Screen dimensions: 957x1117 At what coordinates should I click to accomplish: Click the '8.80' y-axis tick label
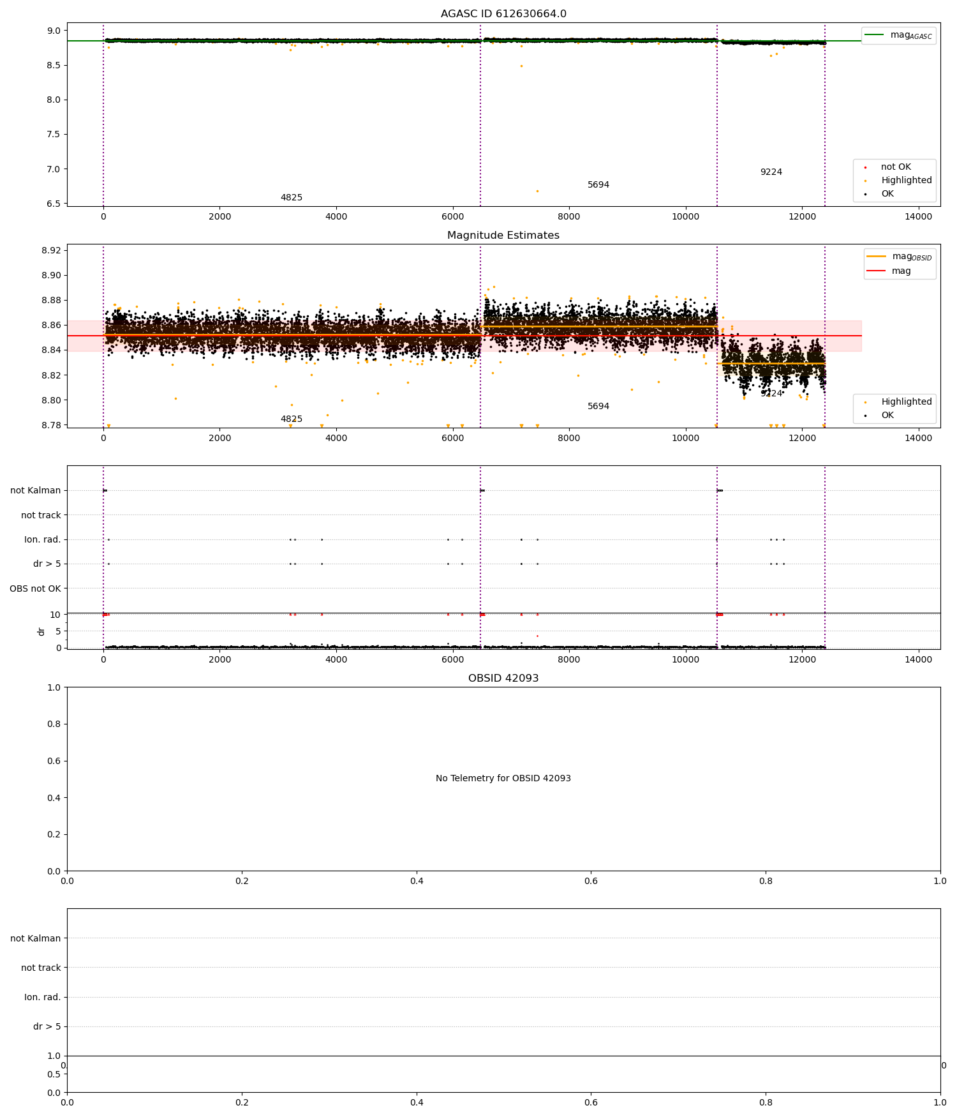[x=51, y=401]
